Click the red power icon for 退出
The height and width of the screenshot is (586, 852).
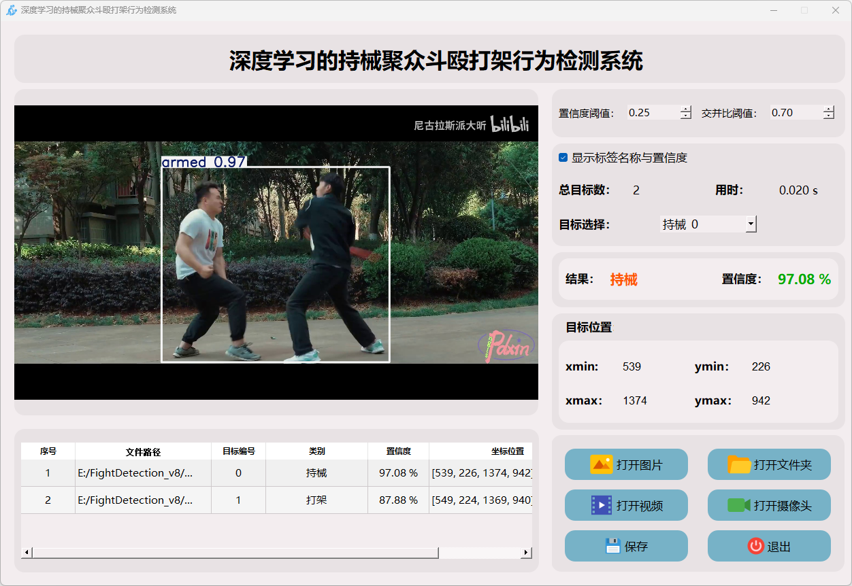tap(755, 546)
